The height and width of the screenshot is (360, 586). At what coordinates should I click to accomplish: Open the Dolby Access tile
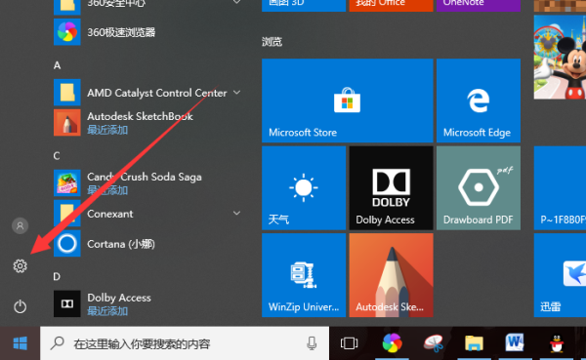[391, 188]
